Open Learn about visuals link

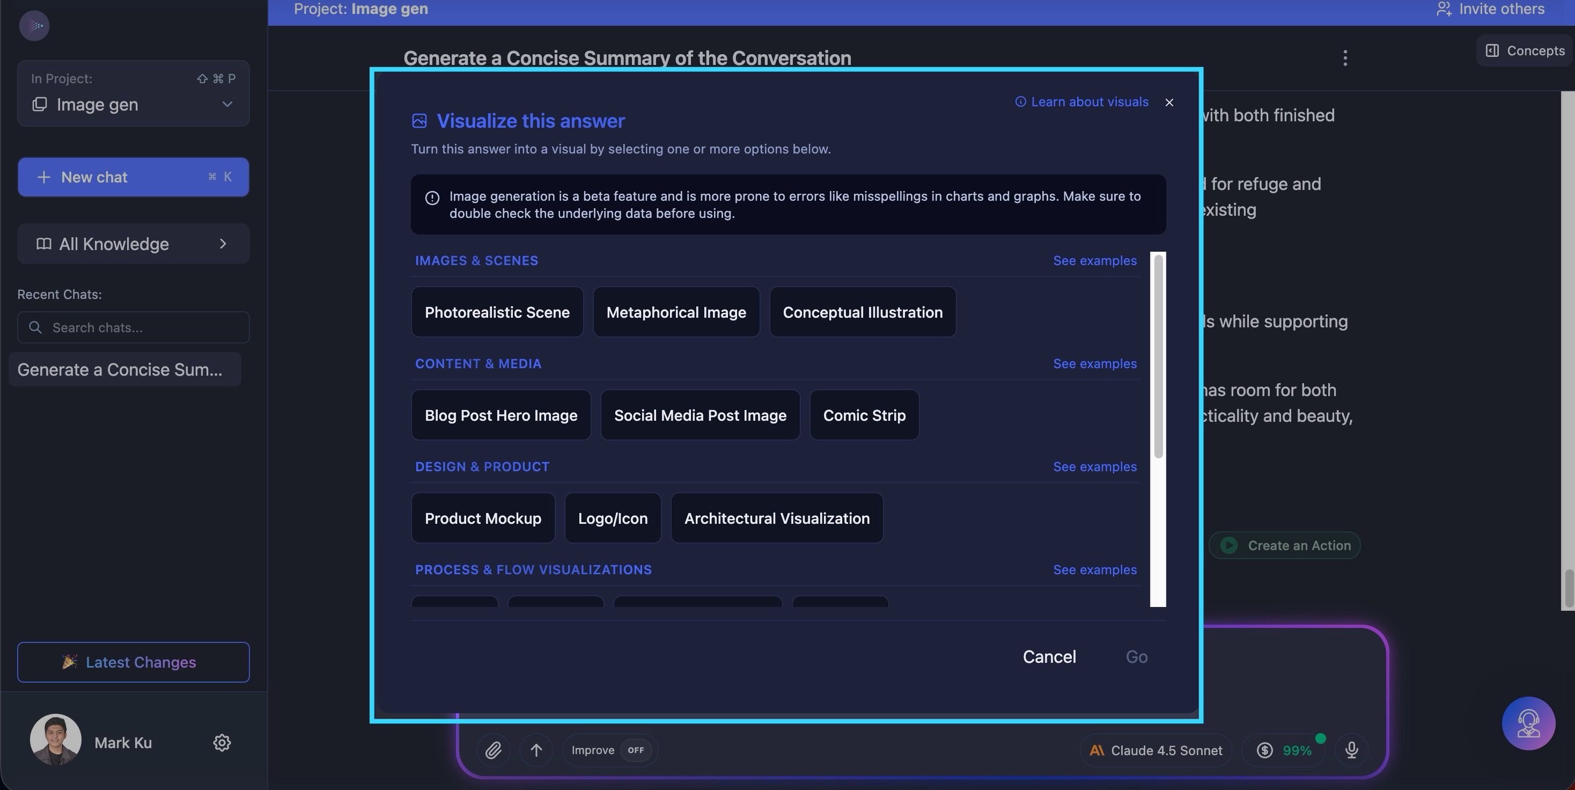pyautogui.click(x=1081, y=102)
